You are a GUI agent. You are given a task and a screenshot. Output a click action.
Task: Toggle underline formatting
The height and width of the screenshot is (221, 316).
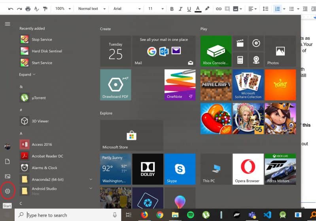coord(189,9)
